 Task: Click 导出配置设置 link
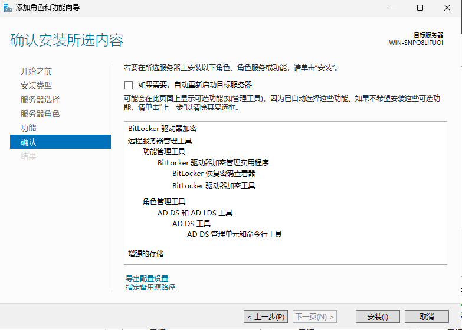click(x=147, y=278)
